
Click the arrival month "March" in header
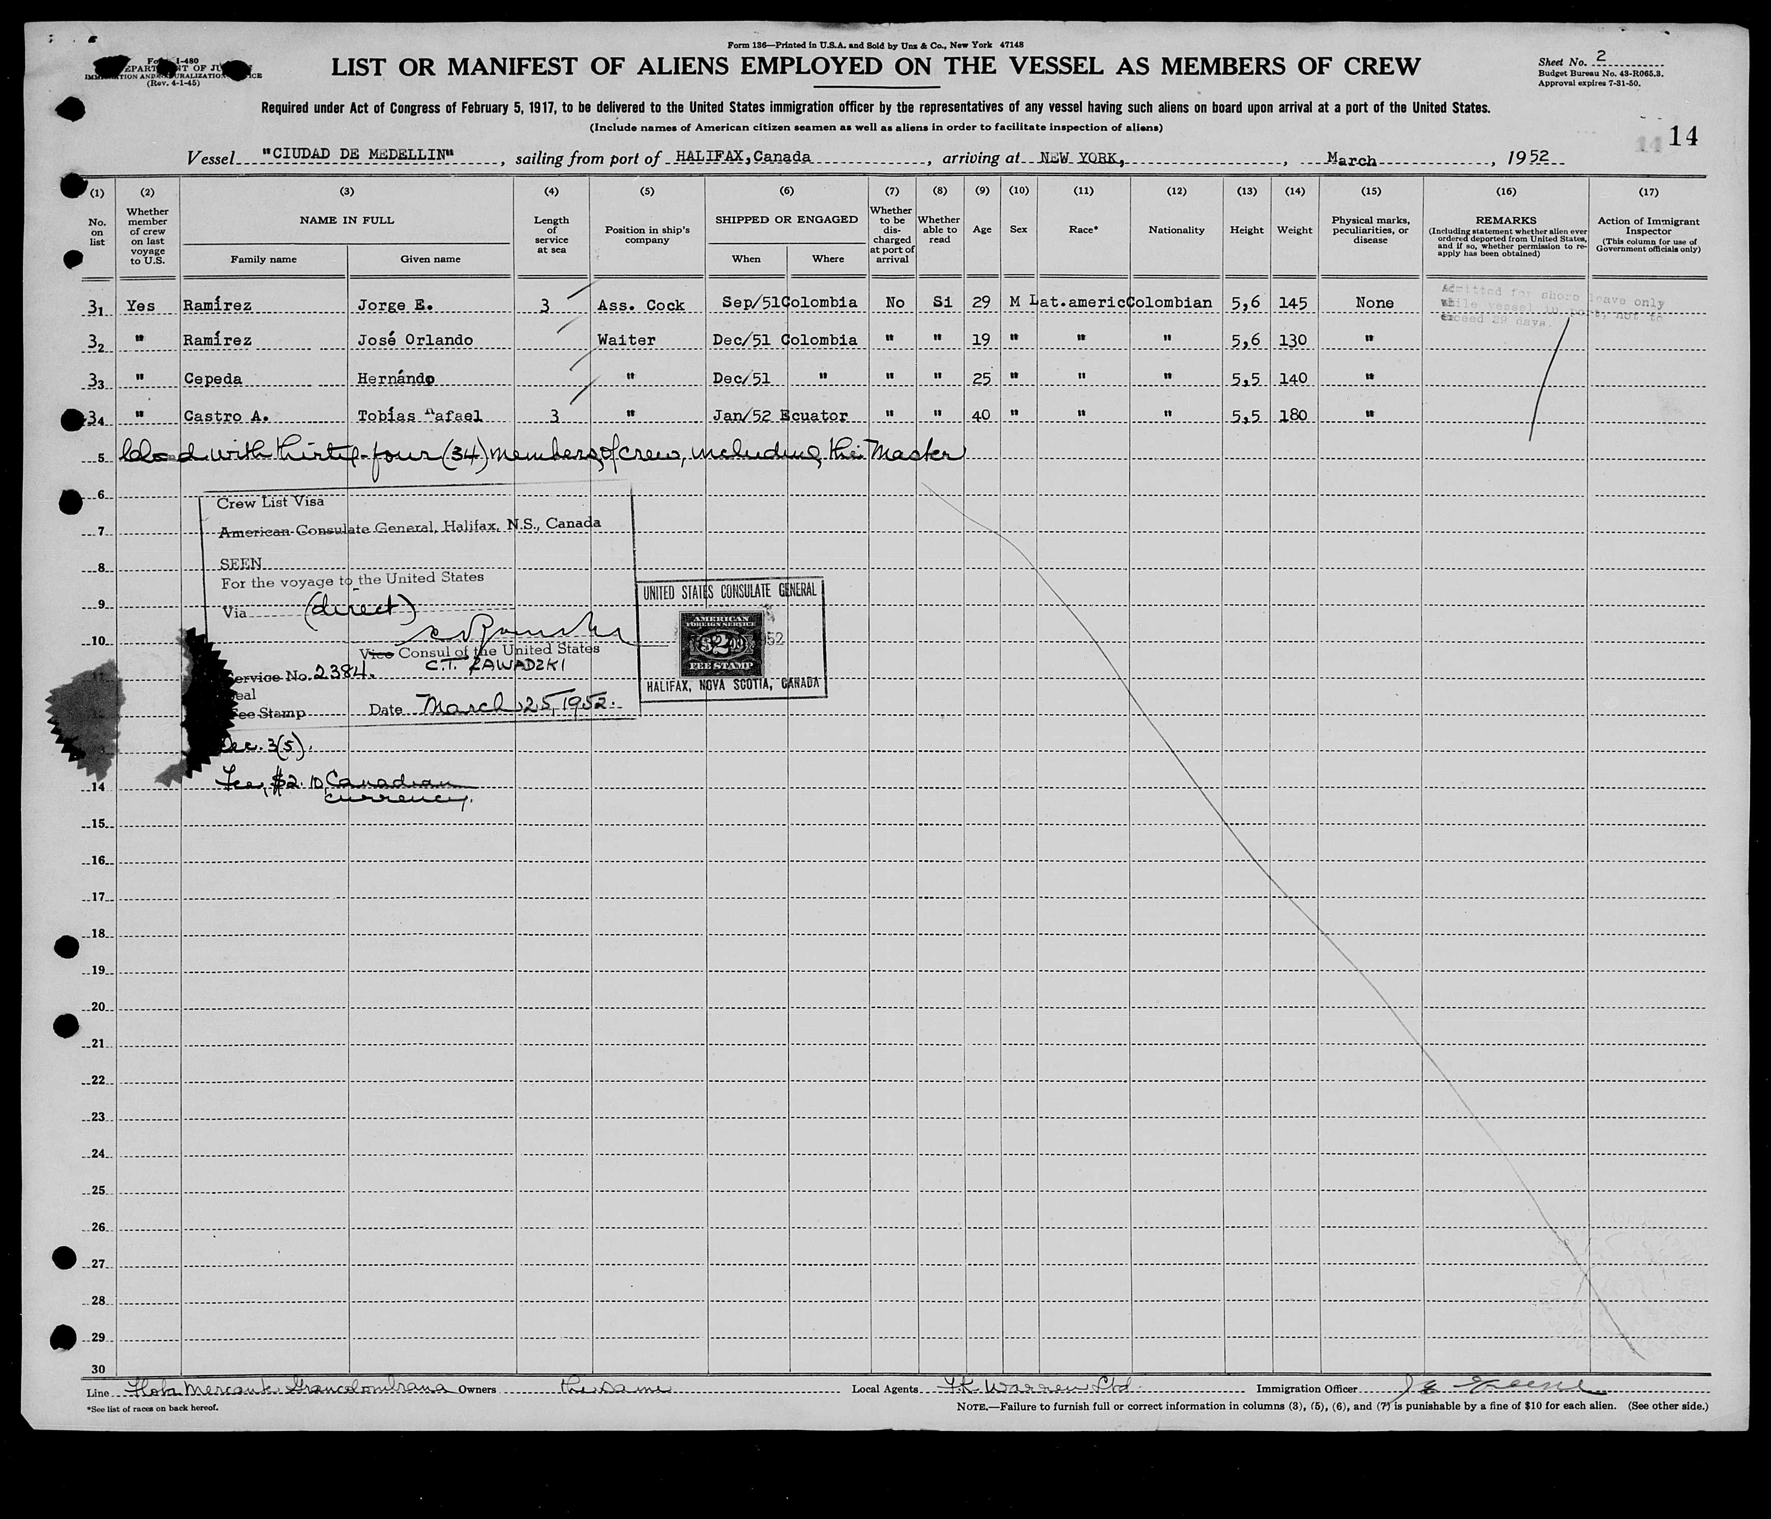1352,160
